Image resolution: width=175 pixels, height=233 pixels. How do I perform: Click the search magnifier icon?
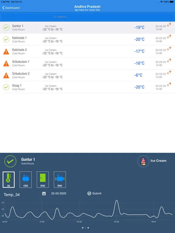click(x=55, y=17)
